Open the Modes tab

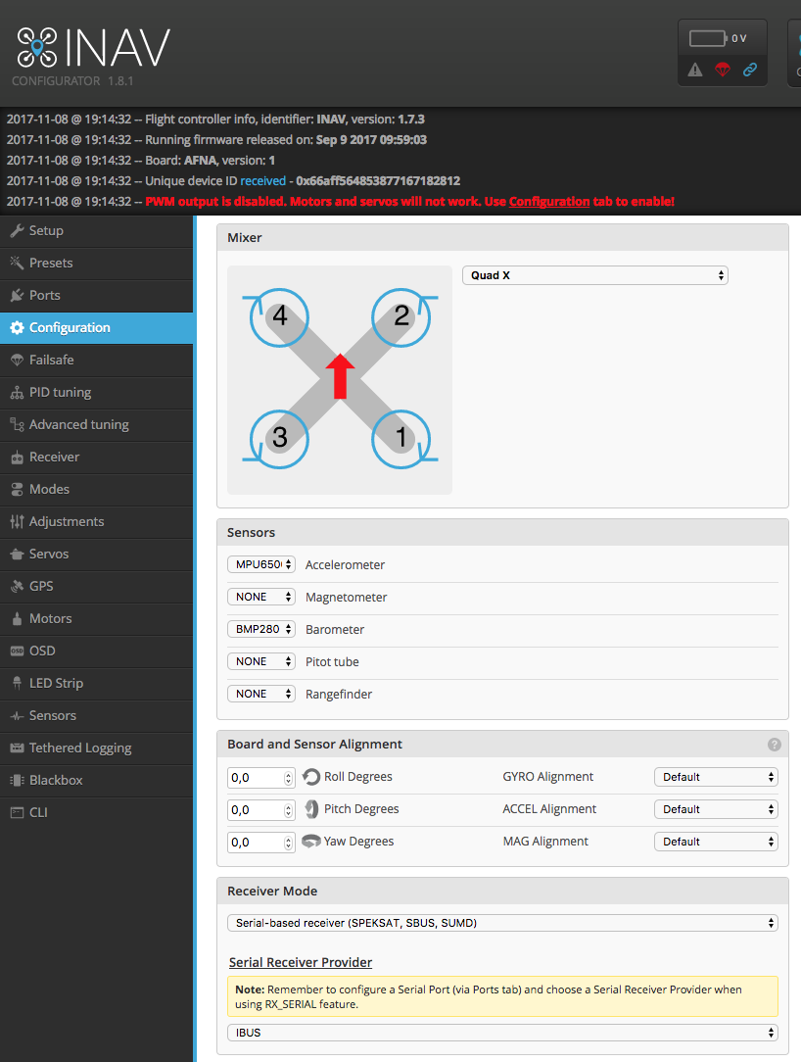(x=97, y=490)
